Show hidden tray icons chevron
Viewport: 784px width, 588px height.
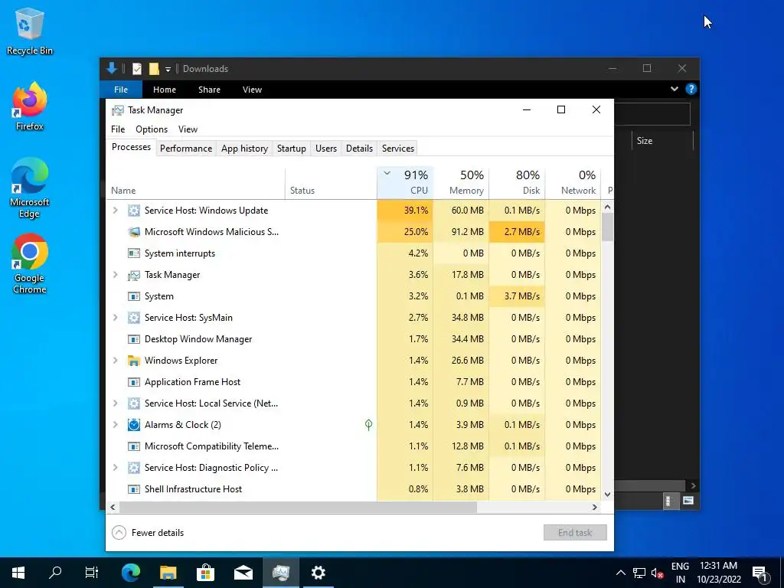(620, 573)
